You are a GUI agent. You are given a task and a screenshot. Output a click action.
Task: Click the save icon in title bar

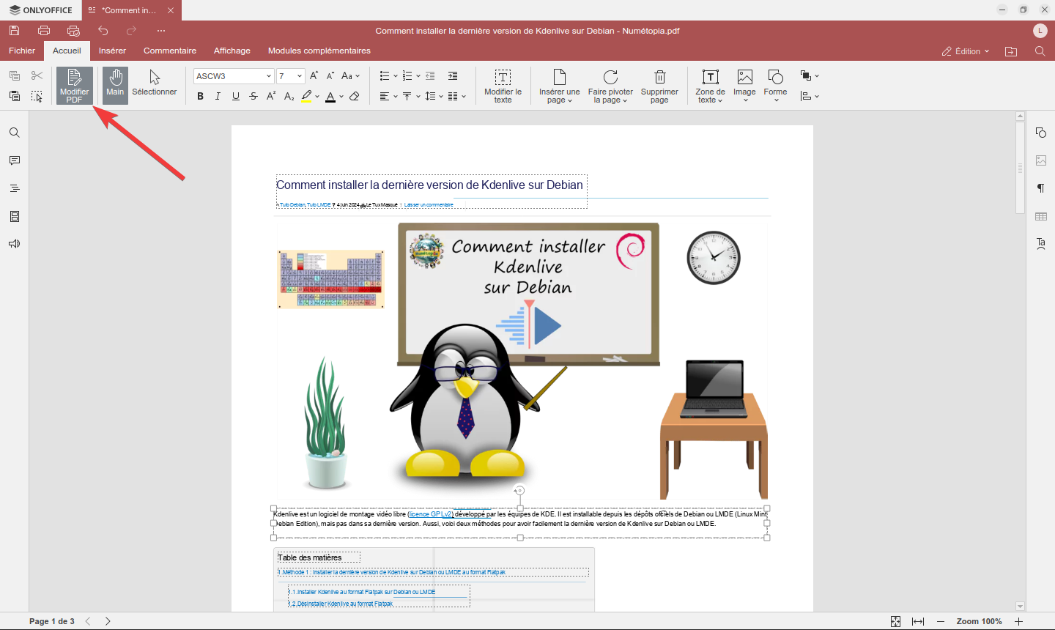tap(14, 31)
